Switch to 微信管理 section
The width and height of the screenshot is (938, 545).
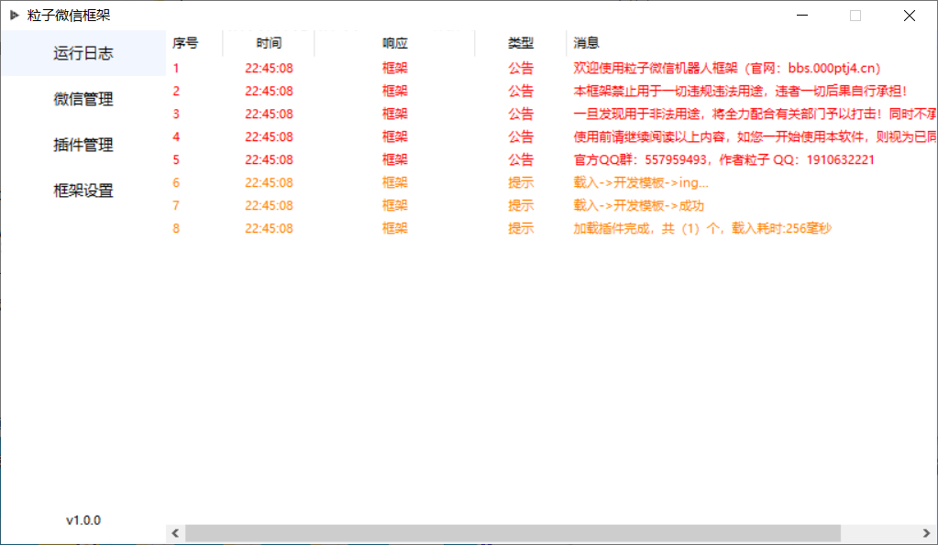83,99
